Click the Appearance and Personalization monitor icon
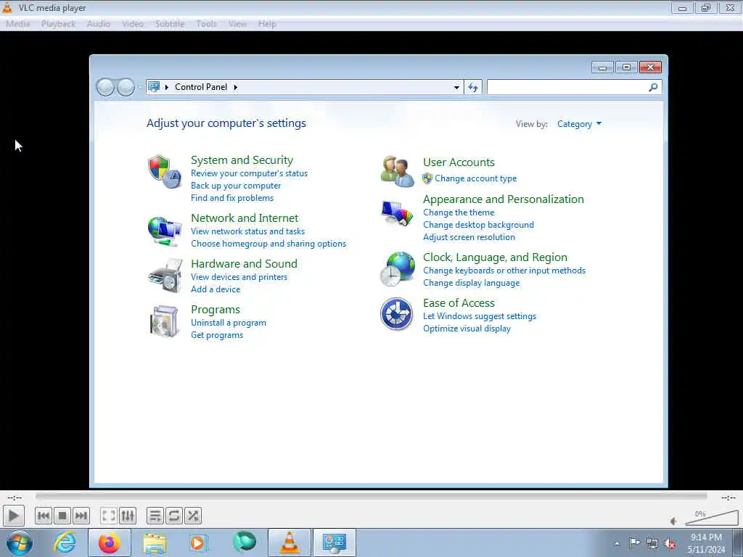Screen dimensions: 743x557 point(397,213)
